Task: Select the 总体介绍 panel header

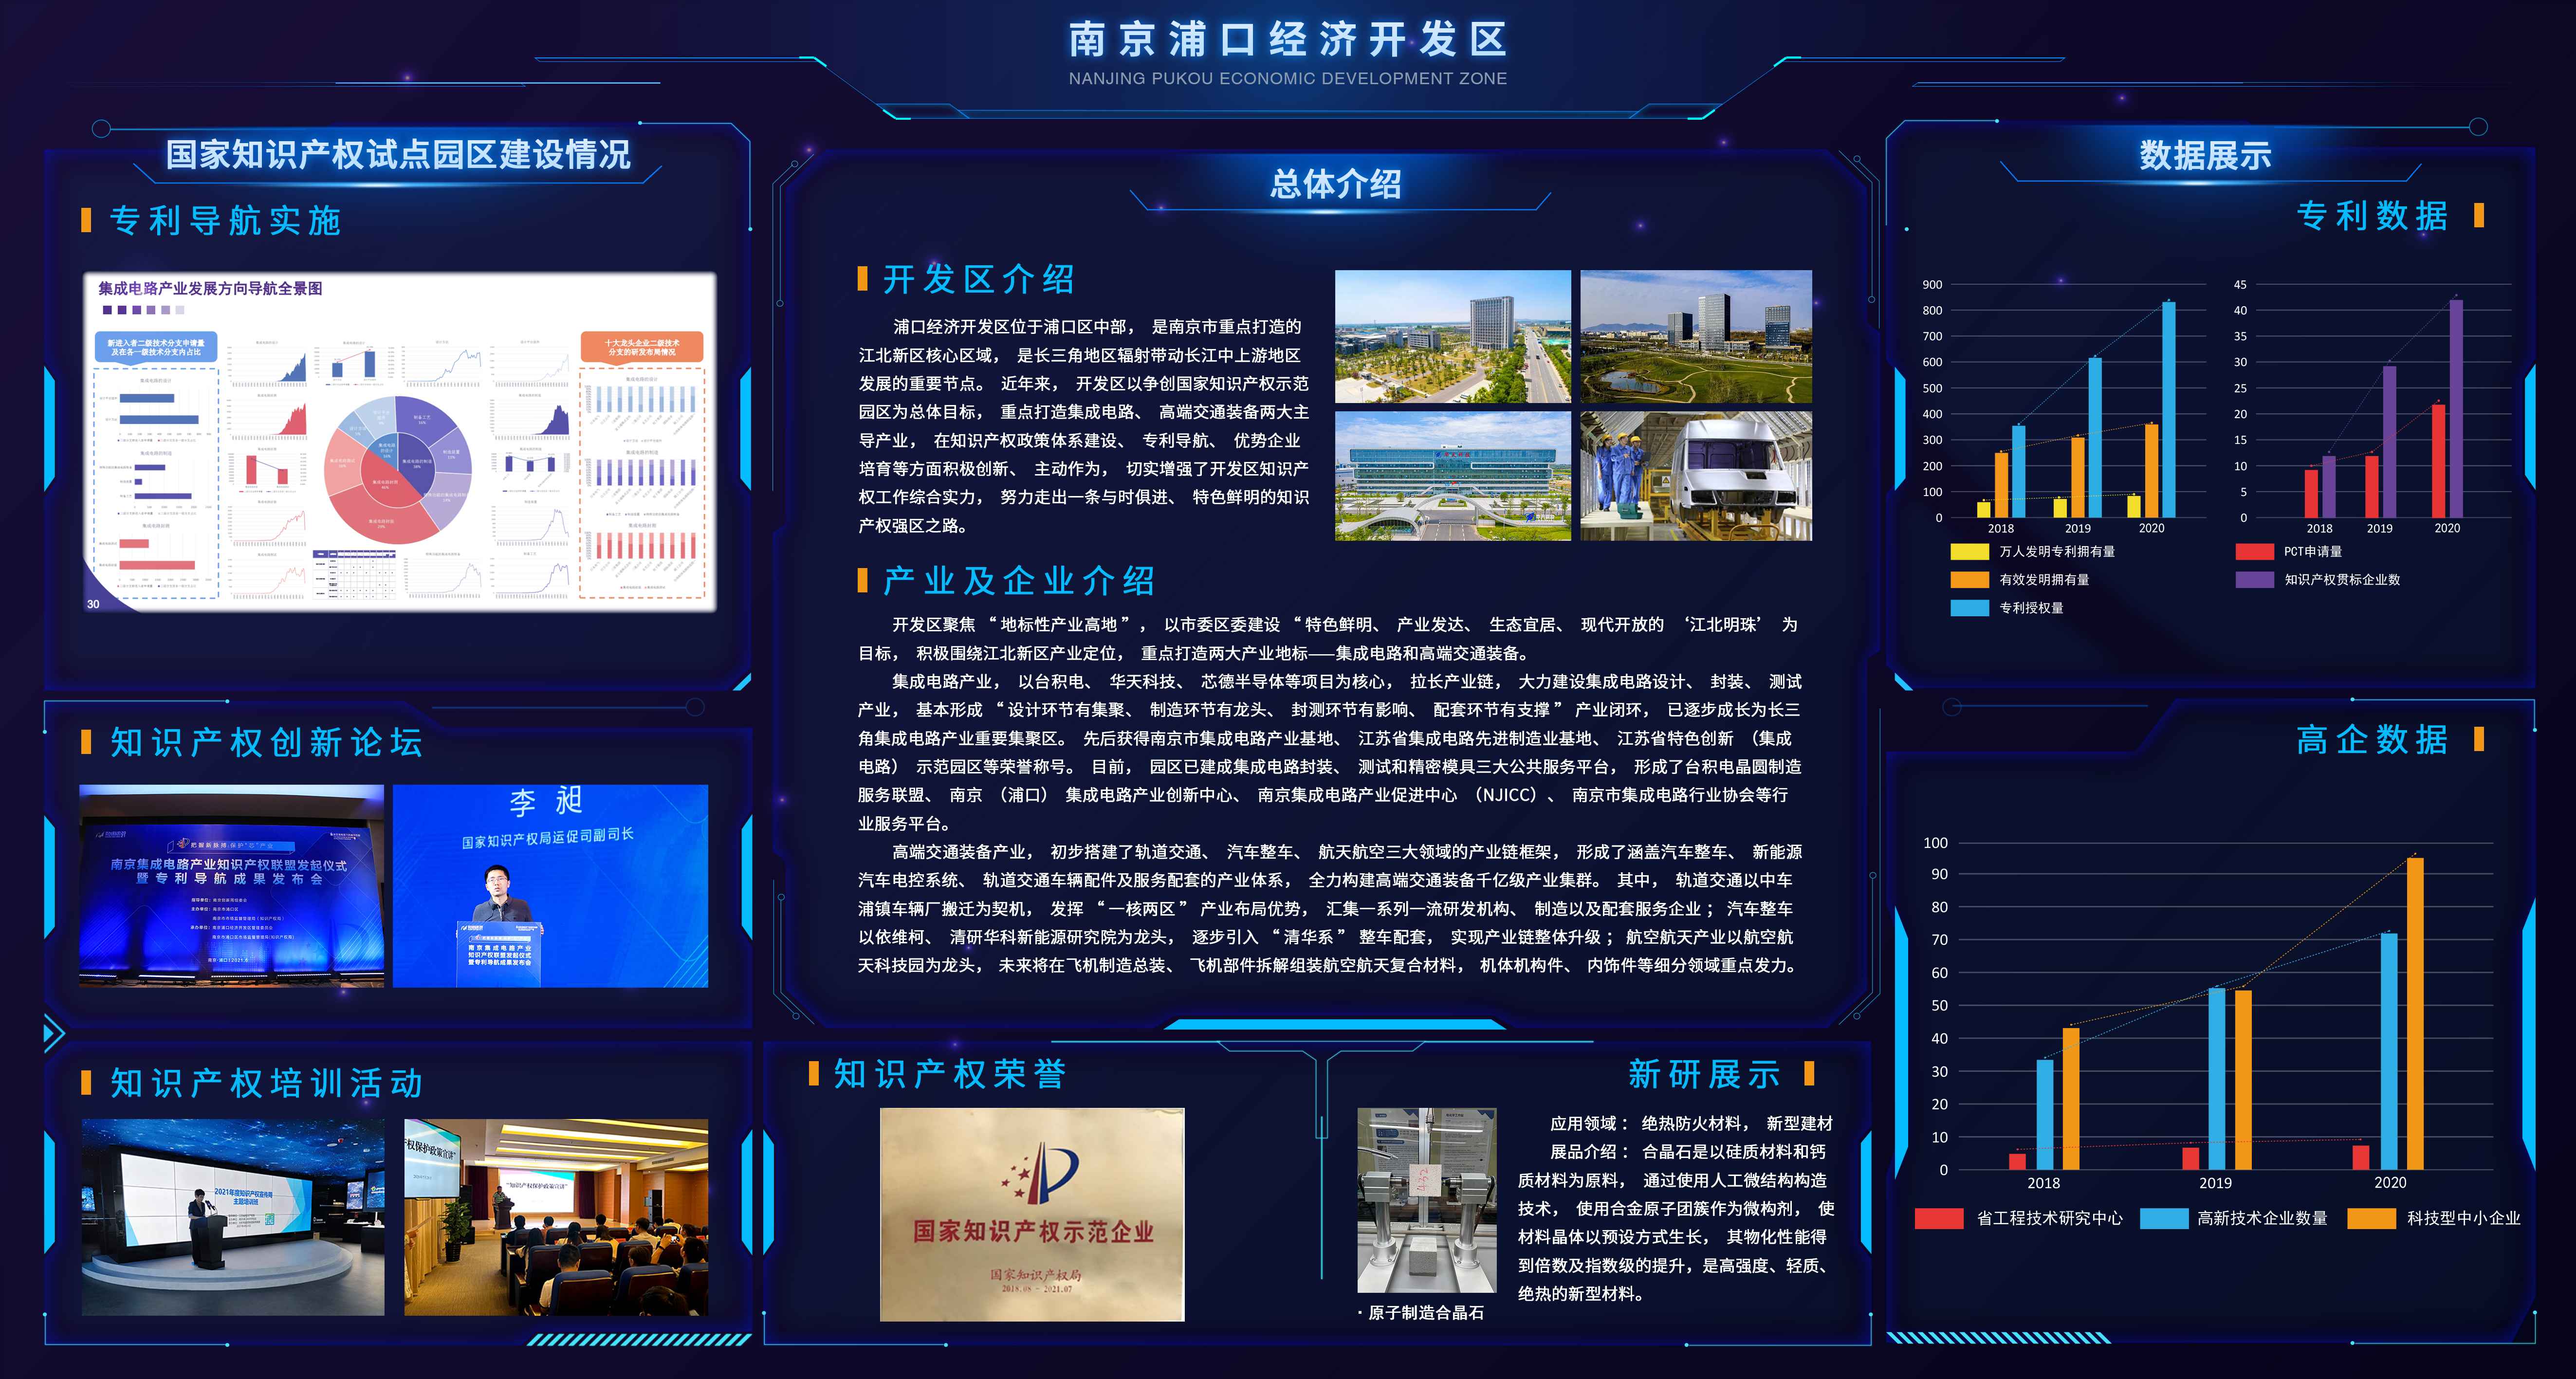Action: coord(1335,184)
